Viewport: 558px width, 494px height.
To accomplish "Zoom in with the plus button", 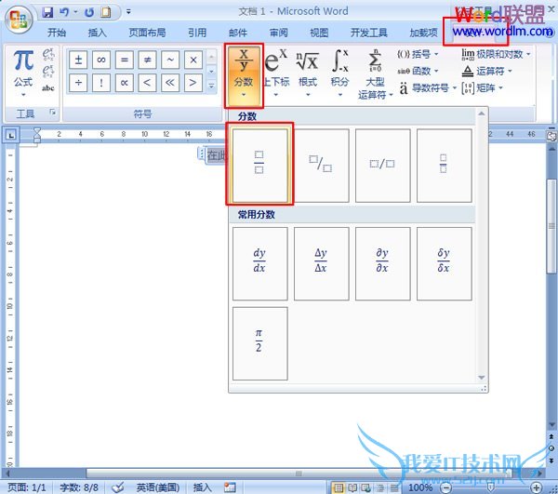I will tap(537, 487).
